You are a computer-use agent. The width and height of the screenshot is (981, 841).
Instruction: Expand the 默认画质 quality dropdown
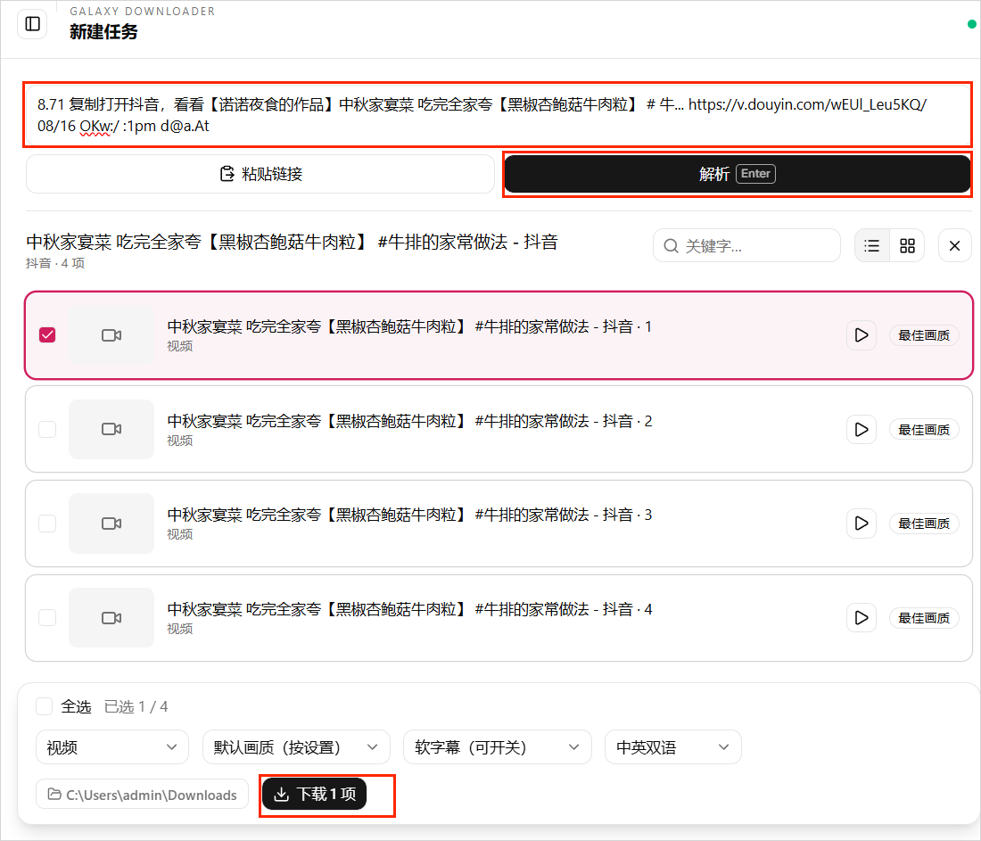[x=296, y=747]
